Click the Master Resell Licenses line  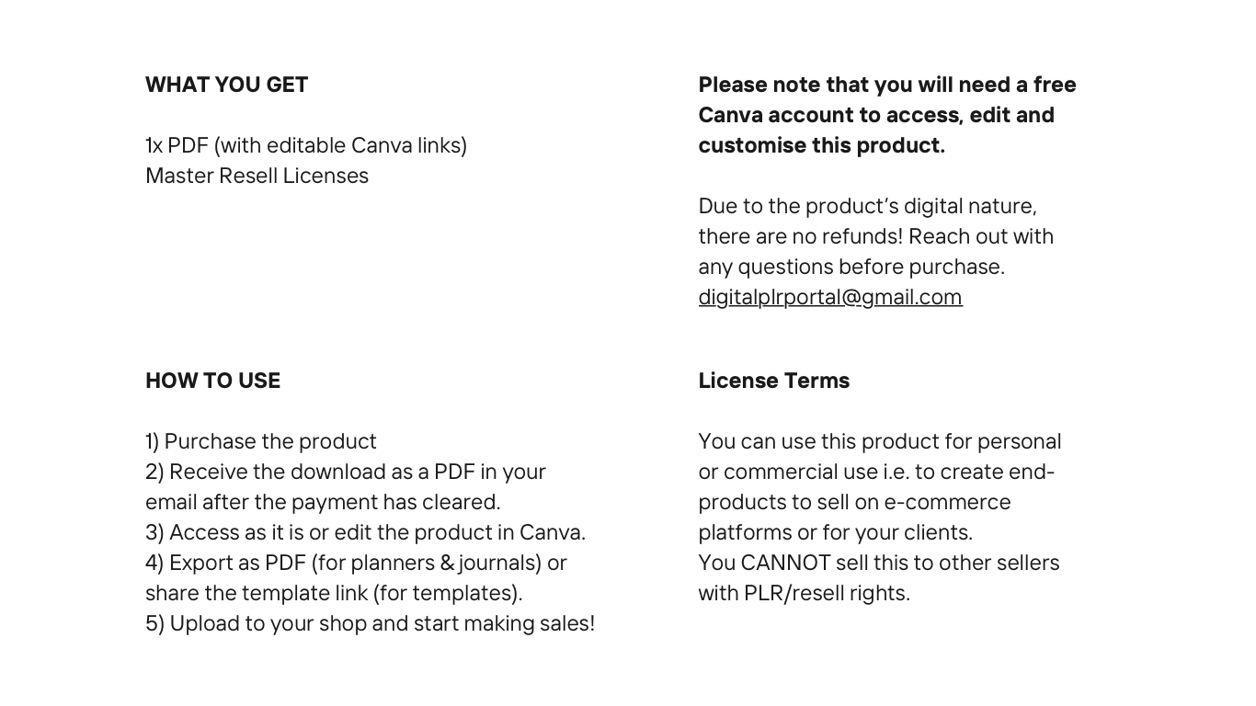[257, 176]
